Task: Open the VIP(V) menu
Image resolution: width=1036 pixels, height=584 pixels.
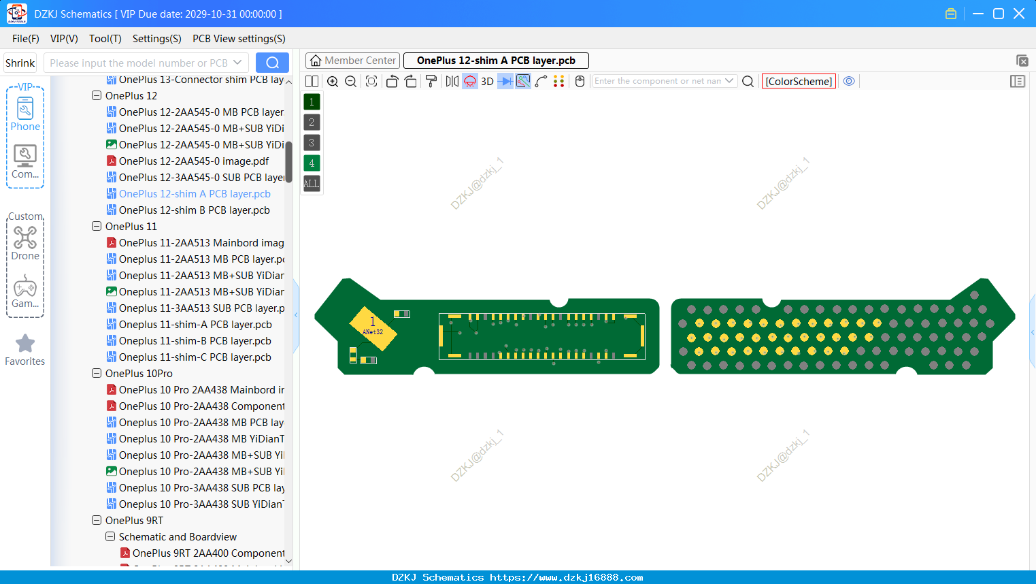Action: (x=64, y=39)
